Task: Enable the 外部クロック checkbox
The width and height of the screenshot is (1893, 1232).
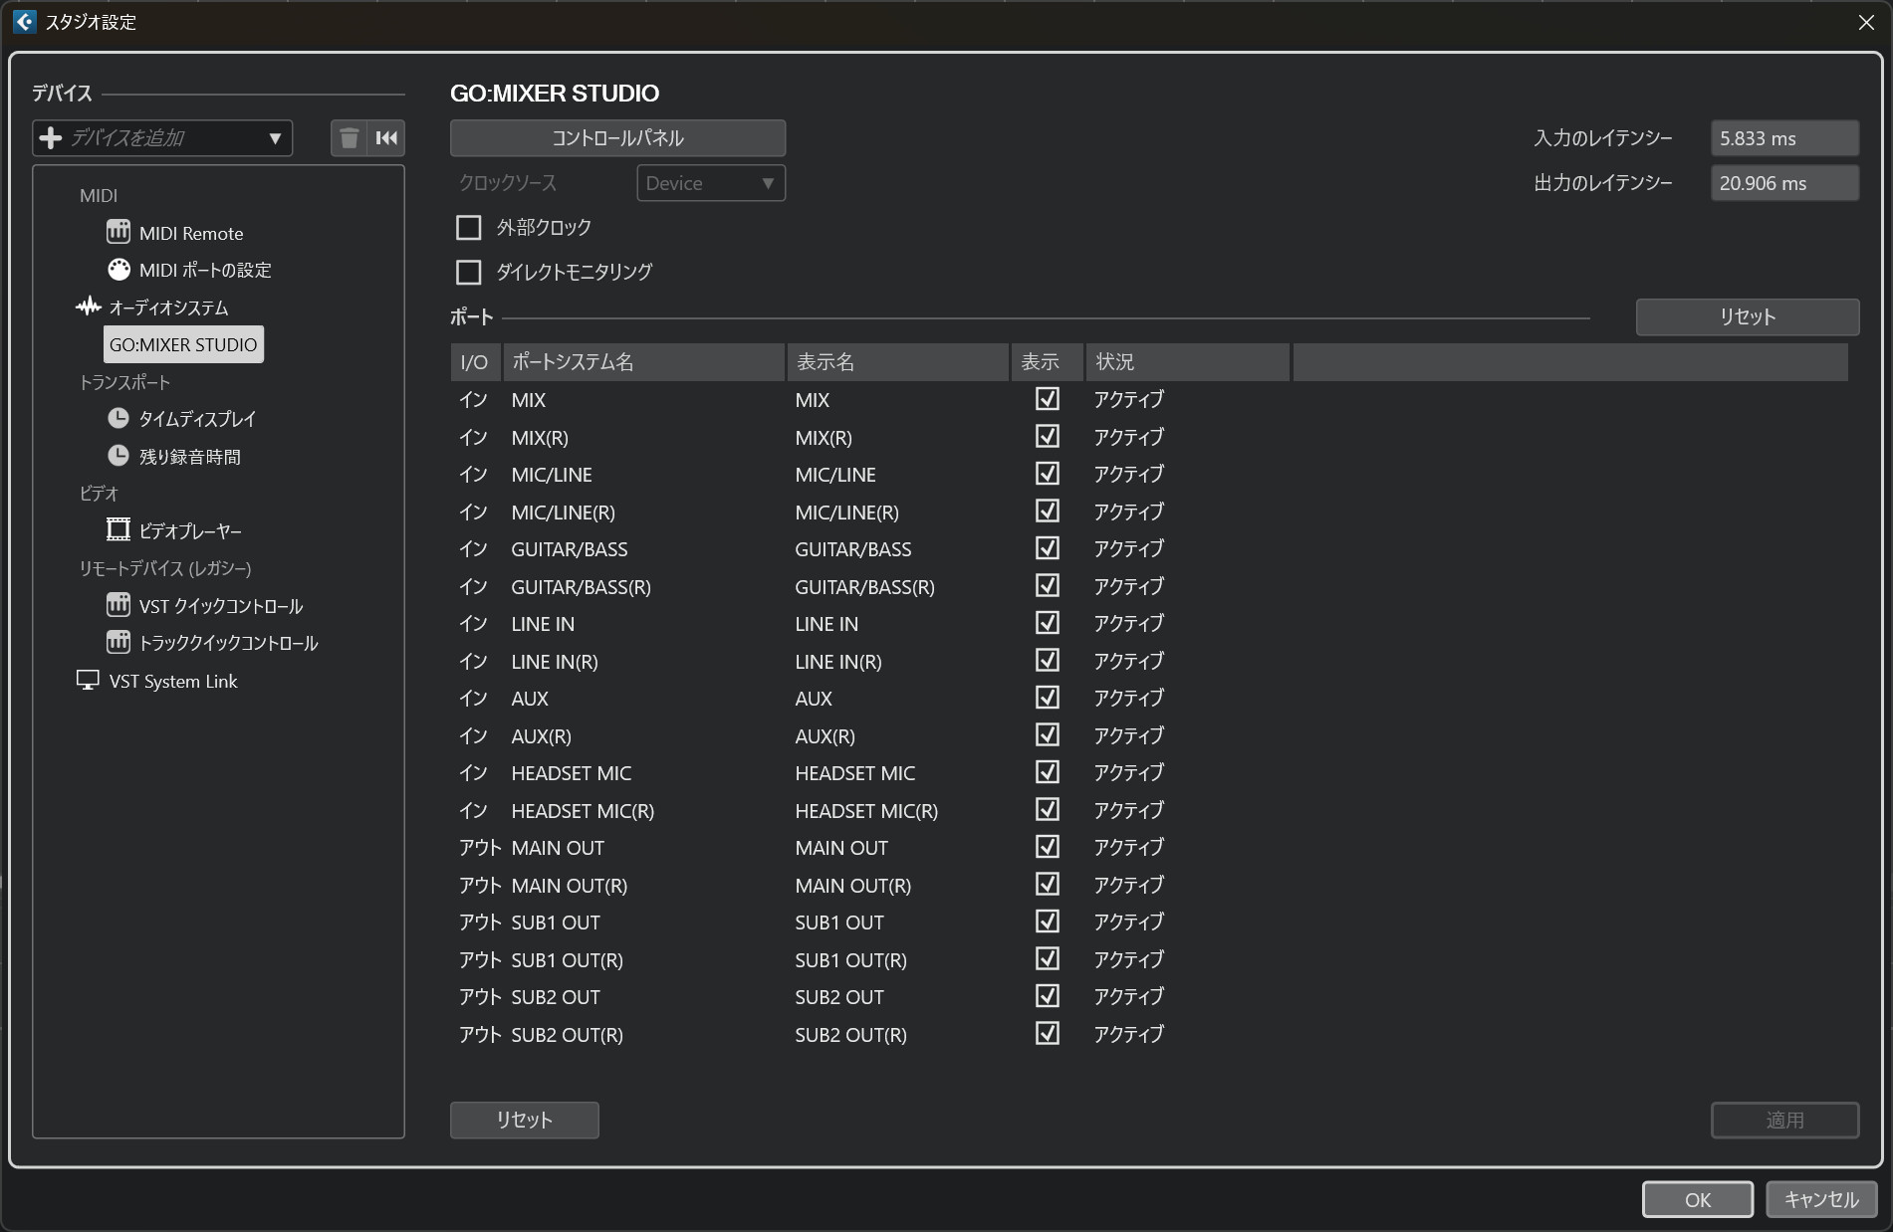Action: pos(468,228)
